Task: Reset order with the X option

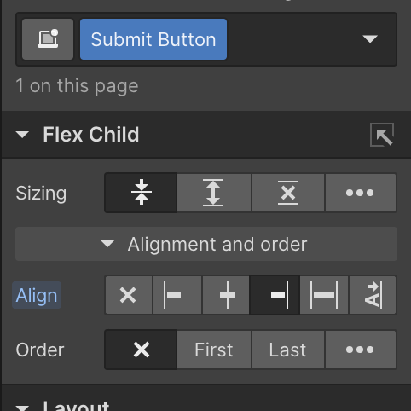Action: [x=142, y=350]
